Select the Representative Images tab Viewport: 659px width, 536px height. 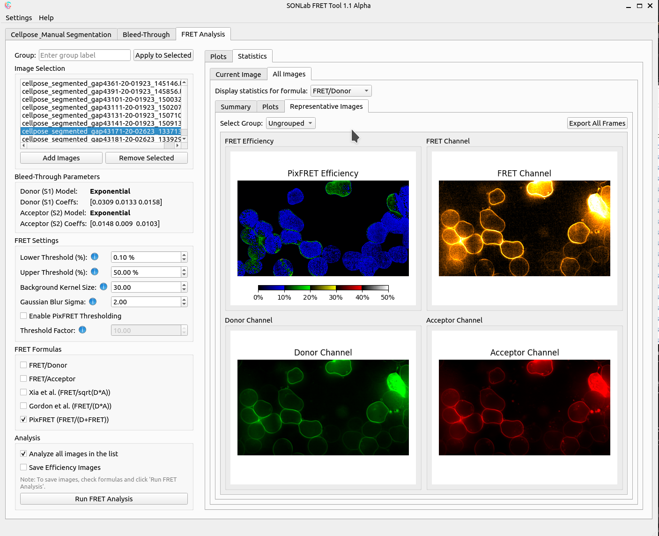326,106
